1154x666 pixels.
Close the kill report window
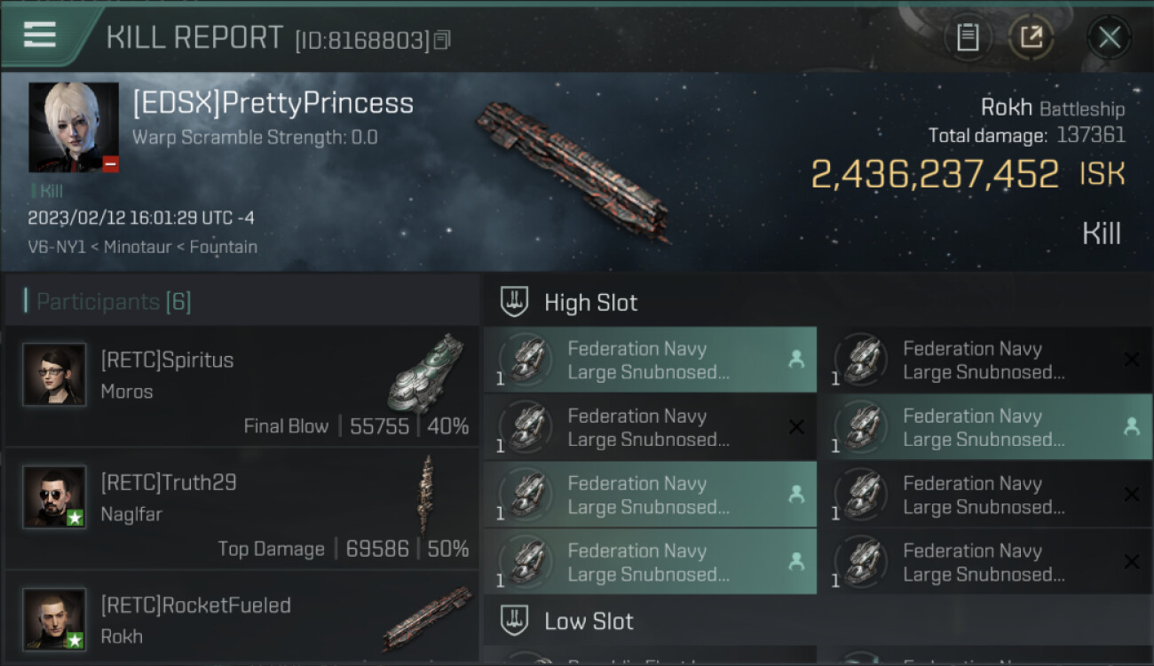tap(1109, 37)
